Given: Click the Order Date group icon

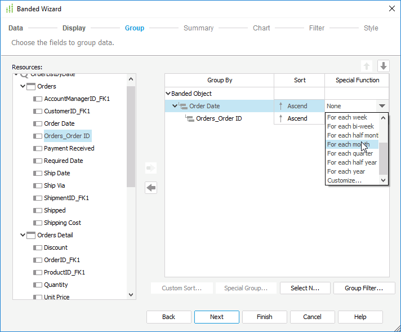Looking at the screenshot, I should tap(182, 106).
